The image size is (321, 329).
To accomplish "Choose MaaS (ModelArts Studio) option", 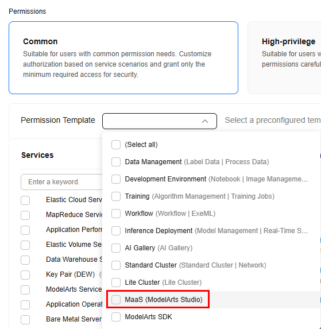I will pos(116,300).
